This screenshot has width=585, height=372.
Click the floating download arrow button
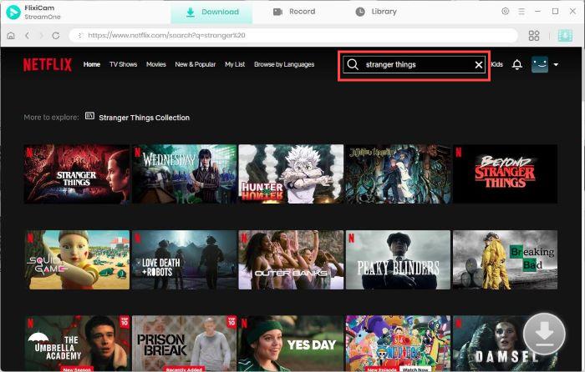(544, 334)
